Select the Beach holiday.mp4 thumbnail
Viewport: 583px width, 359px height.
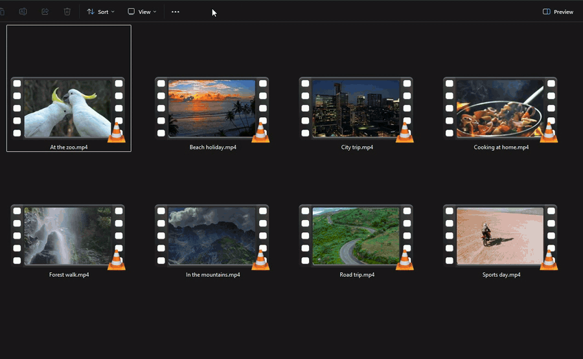click(212, 108)
